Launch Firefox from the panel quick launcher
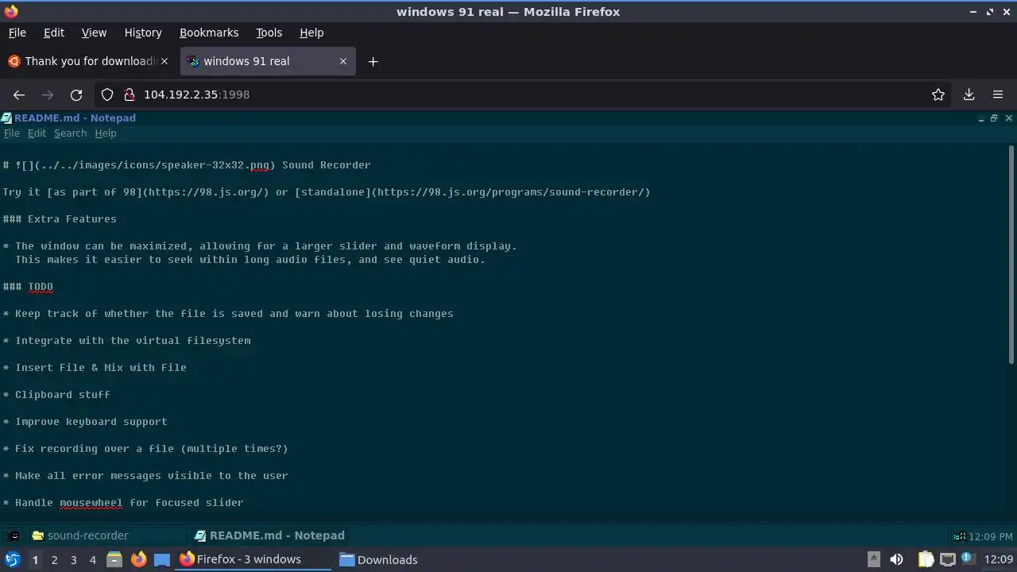This screenshot has height=572, width=1017. (x=138, y=559)
